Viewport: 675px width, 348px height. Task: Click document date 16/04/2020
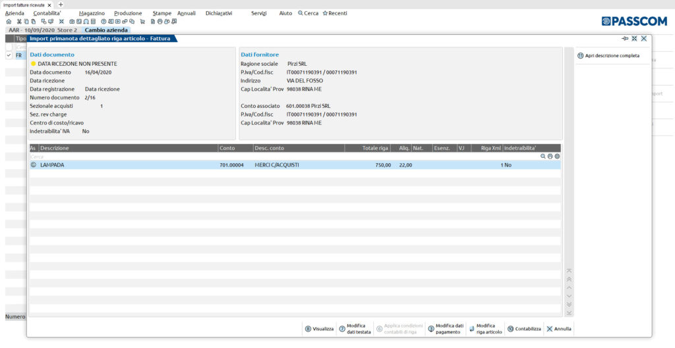(x=98, y=72)
